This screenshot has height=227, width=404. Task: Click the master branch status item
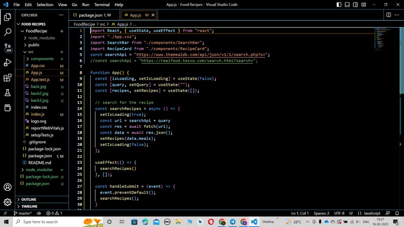(x=23, y=213)
